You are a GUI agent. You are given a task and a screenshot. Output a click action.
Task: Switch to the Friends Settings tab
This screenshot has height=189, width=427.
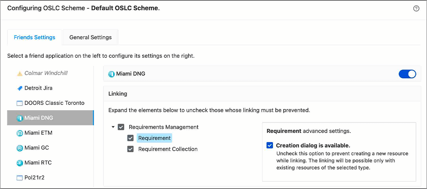(34, 37)
